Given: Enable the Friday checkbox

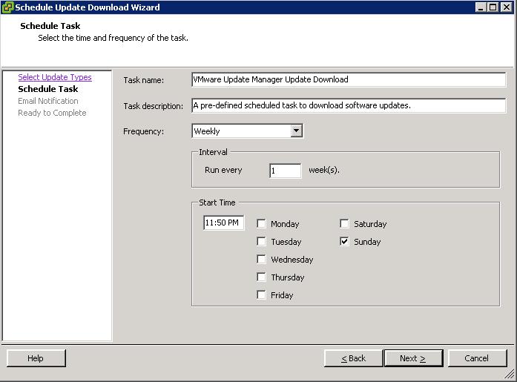Looking at the screenshot, I should [261, 294].
